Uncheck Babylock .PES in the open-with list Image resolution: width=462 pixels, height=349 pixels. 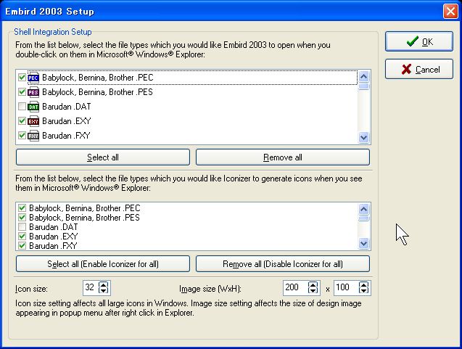click(22, 91)
